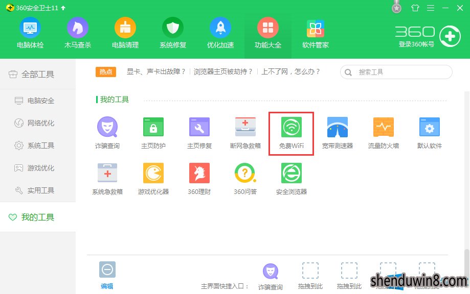Image resolution: width=470 pixels, height=294 pixels.
Task: Click the 编辑 edit button
Action: tap(107, 275)
